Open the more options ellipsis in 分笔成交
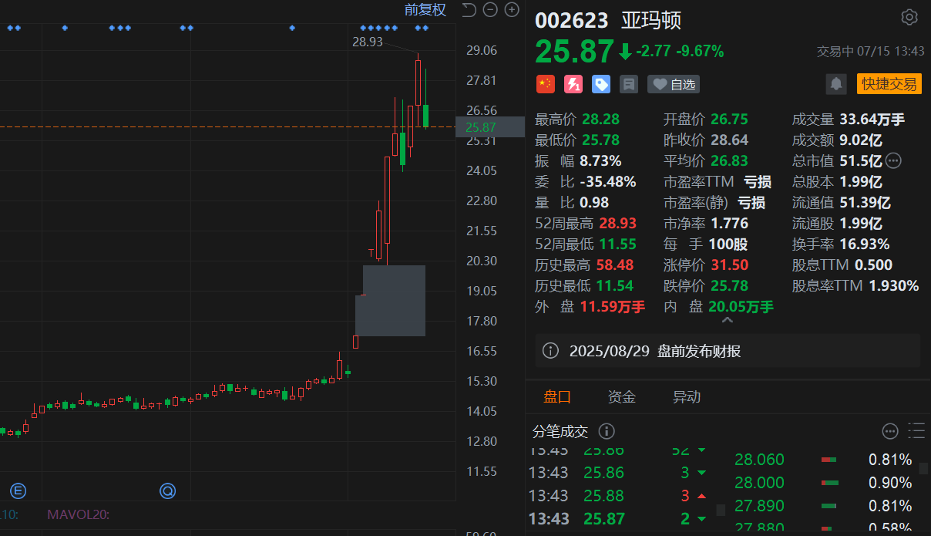The width and height of the screenshot is (931, 536). (x=890, y=431)
